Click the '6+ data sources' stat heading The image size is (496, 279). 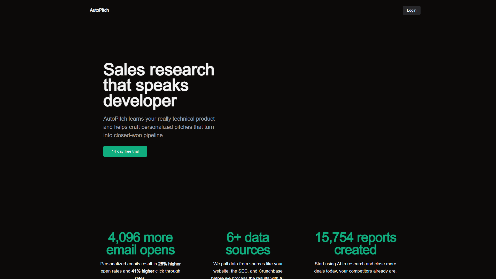coord(248,244)
